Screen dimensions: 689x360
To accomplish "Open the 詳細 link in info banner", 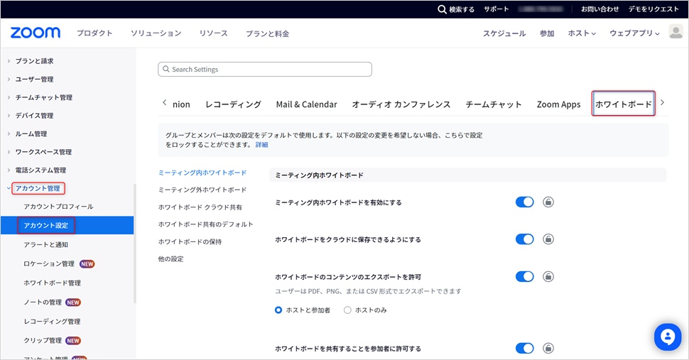I will tap(262, 144).
